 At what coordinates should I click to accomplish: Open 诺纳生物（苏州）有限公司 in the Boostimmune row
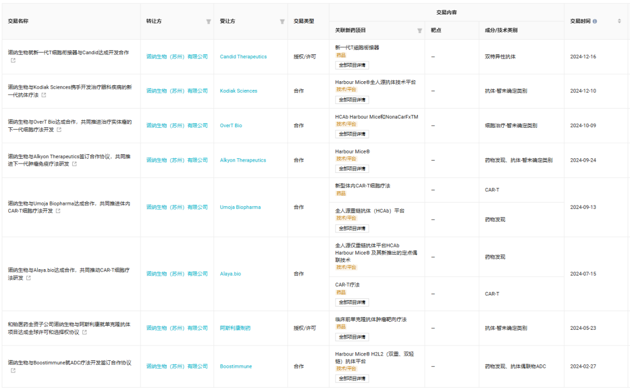[x=177, y=366]
